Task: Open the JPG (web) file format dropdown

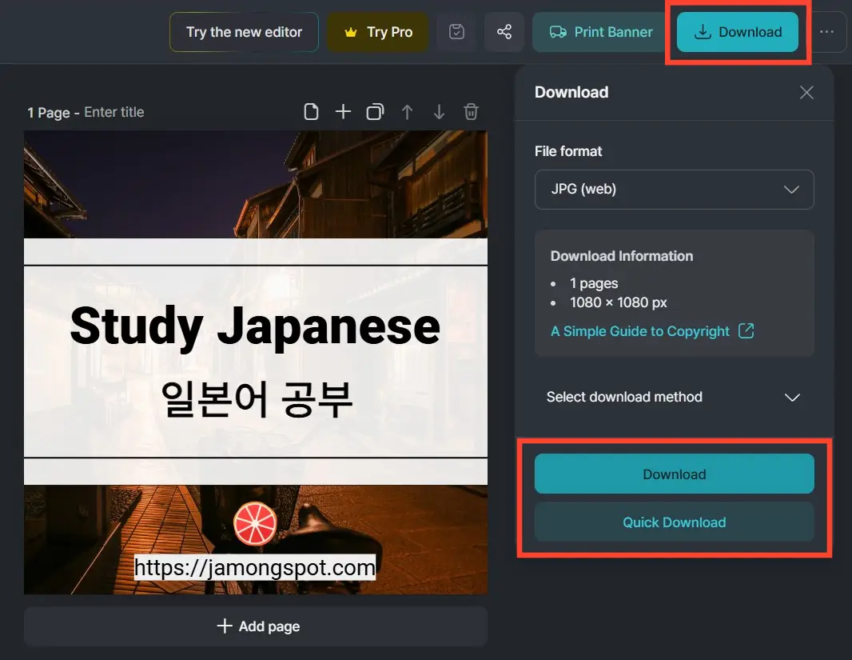Action: [674, 190]
